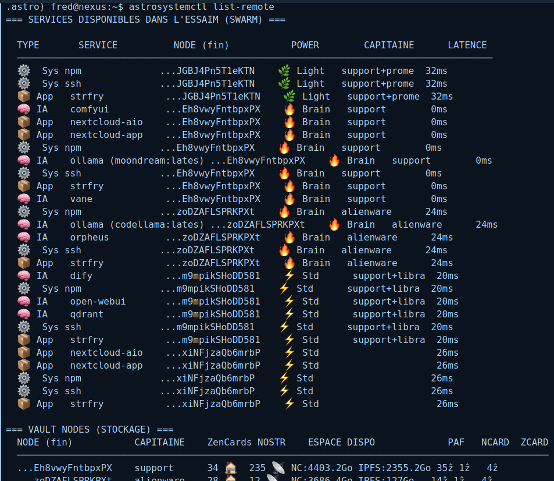
Task: Click the fire icon on the orpheus row
Action: (289, 237)
